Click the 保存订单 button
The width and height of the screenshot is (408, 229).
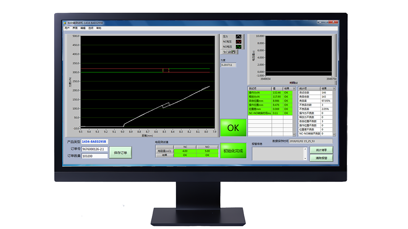tap(120, 153)
